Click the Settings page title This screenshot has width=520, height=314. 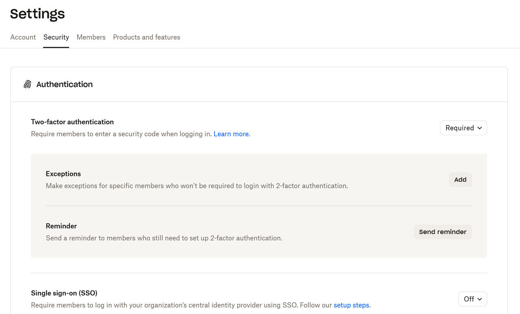(37, 14)
